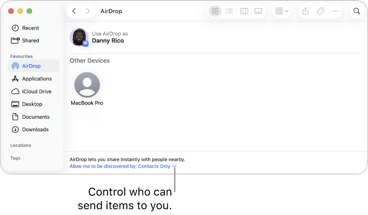Open the group-by options dropdown
368x215 pixels.
[x=281, y=11]
